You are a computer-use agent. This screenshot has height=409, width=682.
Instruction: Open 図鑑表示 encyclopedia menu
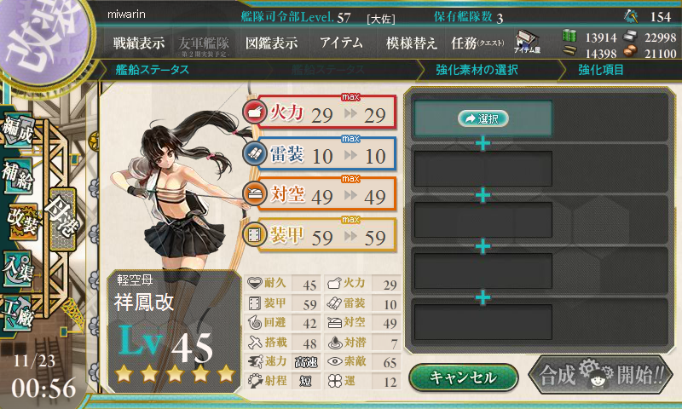[271, 43]
